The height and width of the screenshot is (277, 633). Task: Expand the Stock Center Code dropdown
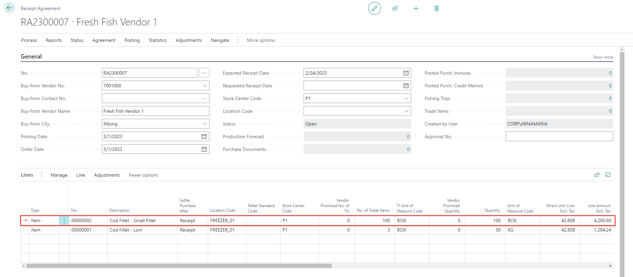(406, 98)
